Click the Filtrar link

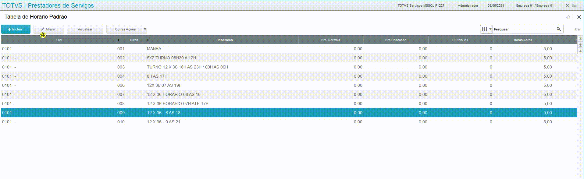(x=577, y=29)
